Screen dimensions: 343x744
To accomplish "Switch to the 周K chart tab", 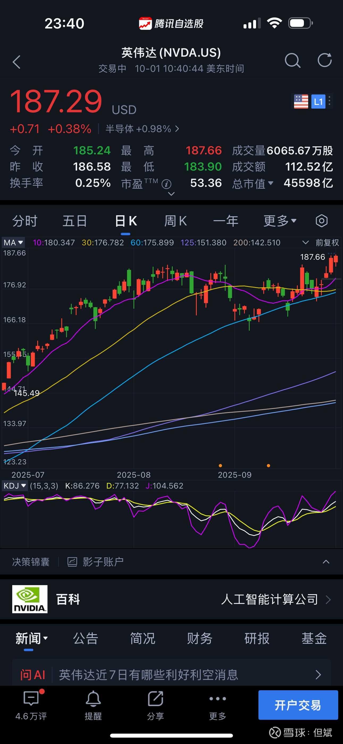I will click(x=175, y=221).
